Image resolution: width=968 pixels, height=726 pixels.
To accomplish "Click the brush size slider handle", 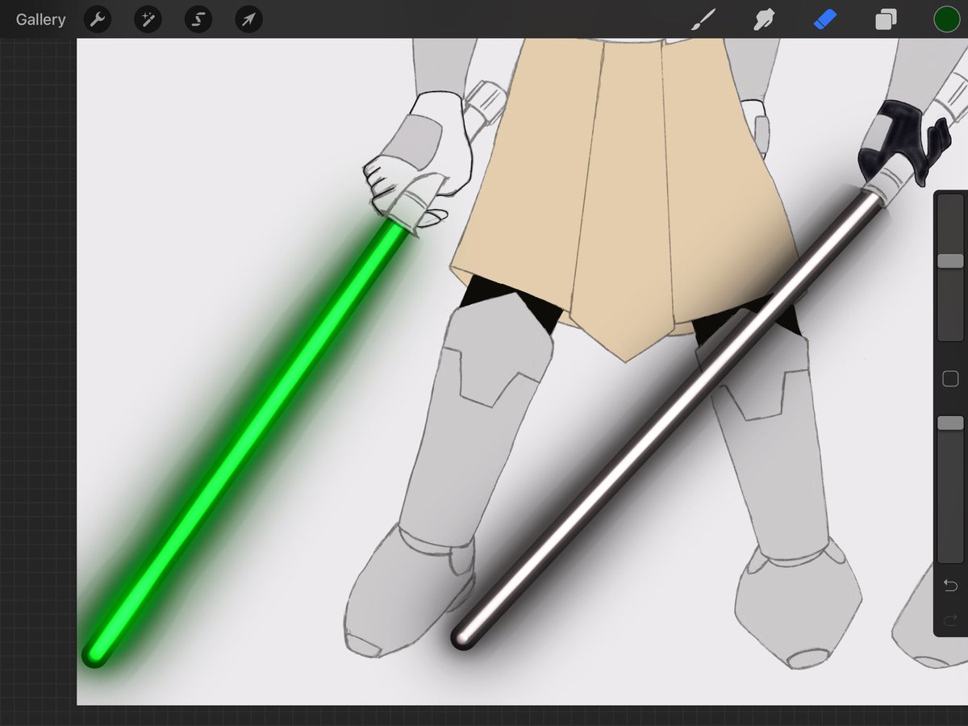I will coord(950,261).
